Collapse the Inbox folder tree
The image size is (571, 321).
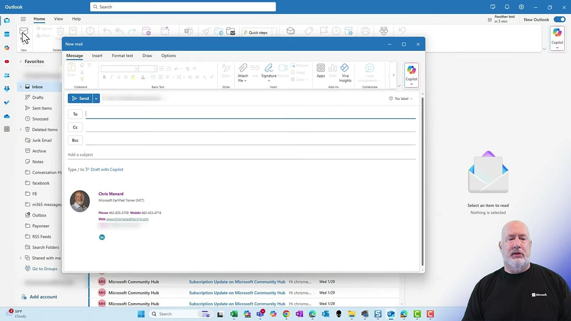pyautogui.click(x=21, y=86)
